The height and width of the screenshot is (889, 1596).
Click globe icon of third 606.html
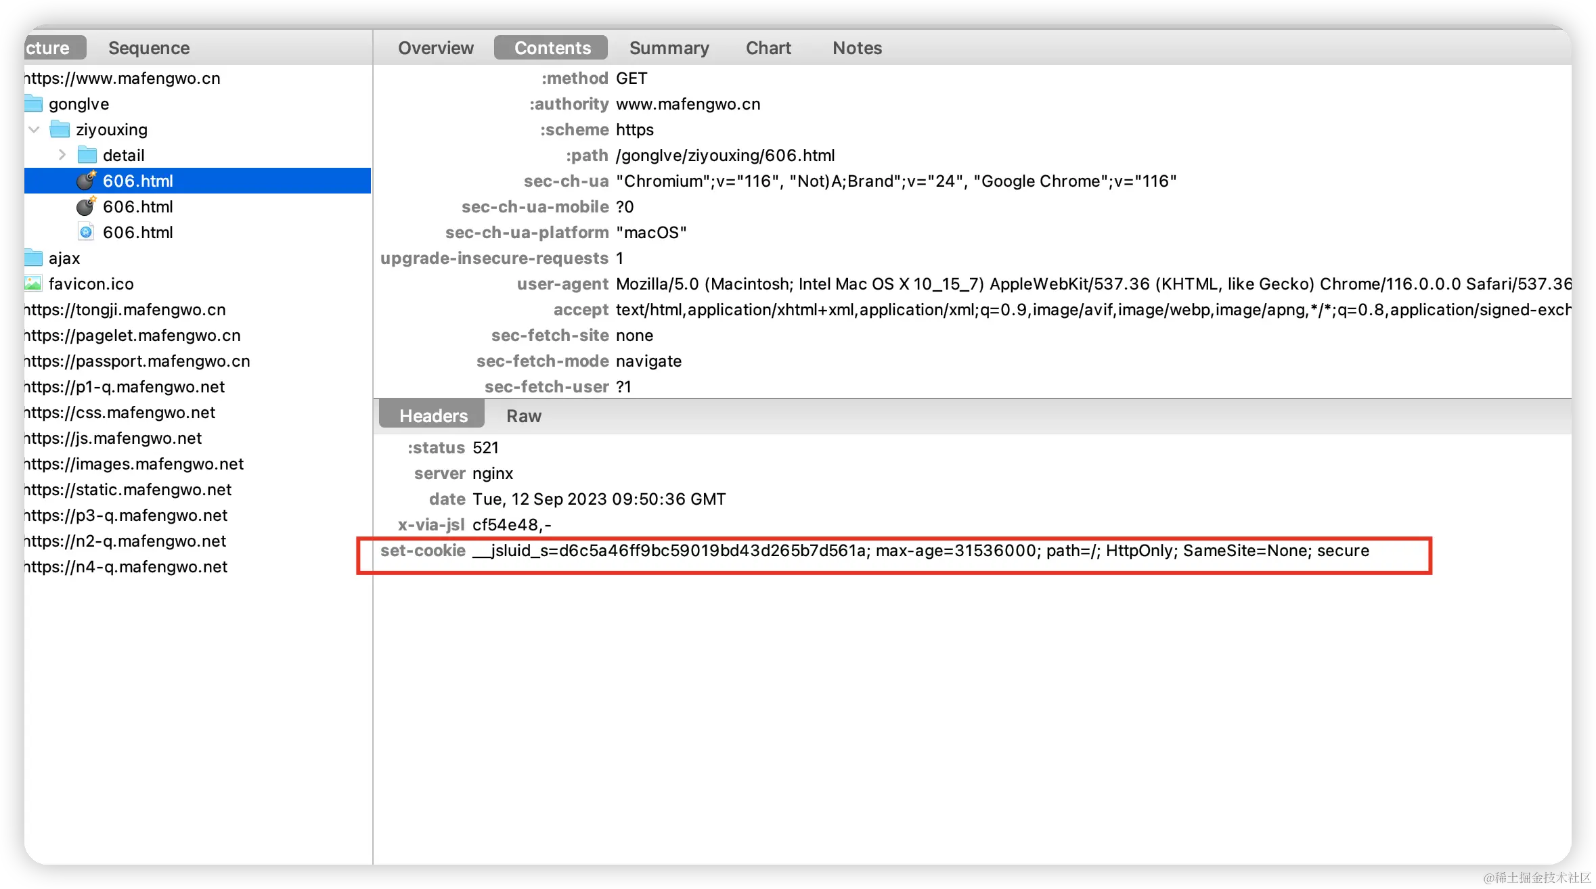[x=86, y=232]
